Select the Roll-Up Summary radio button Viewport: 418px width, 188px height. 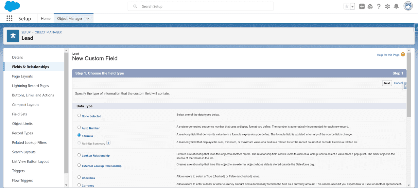[79, 143]
